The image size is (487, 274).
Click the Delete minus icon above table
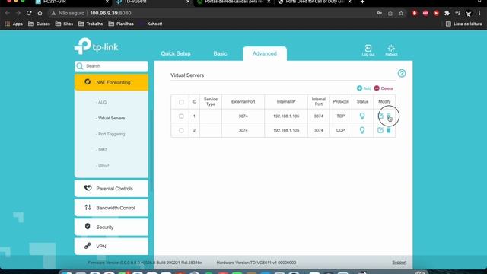click(377, 88)
